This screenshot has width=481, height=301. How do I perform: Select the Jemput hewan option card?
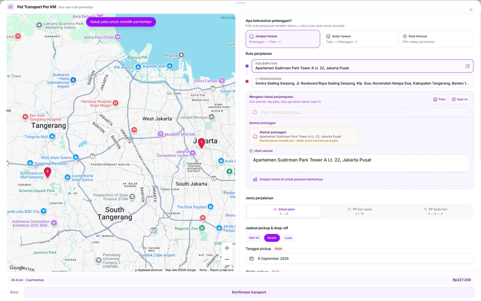[283, 39]
